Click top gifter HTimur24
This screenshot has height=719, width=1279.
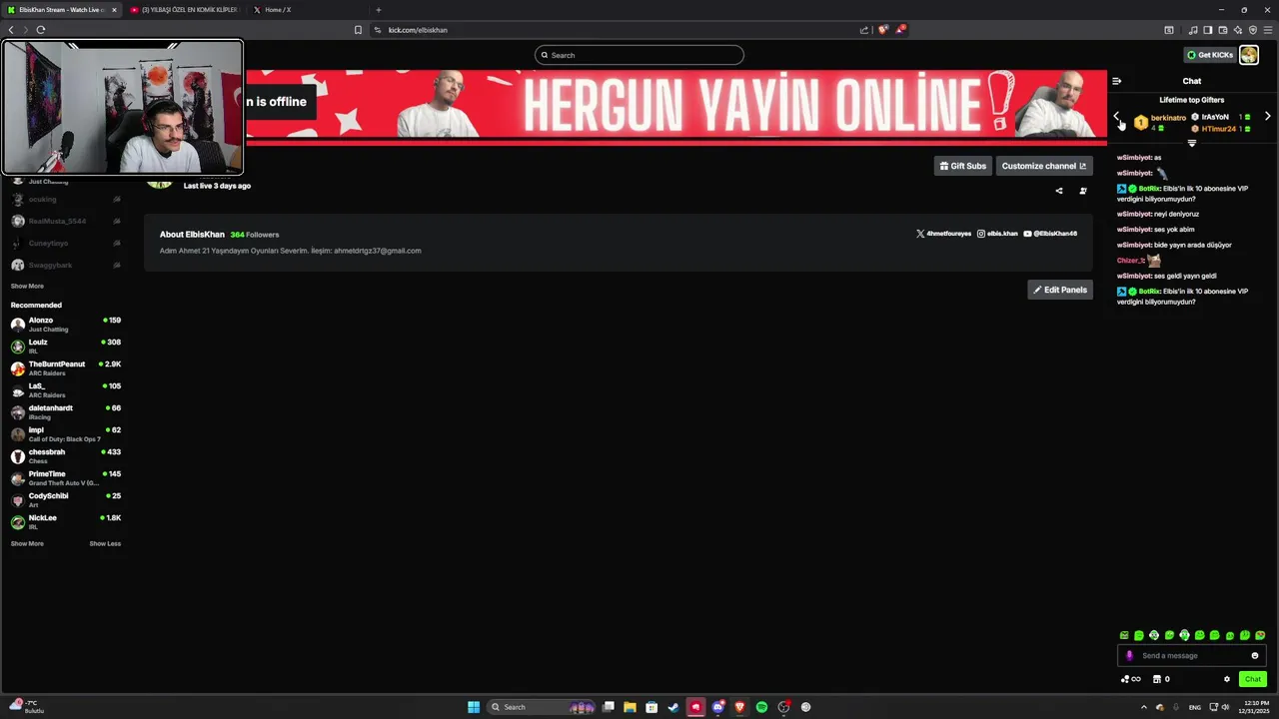1219,129
